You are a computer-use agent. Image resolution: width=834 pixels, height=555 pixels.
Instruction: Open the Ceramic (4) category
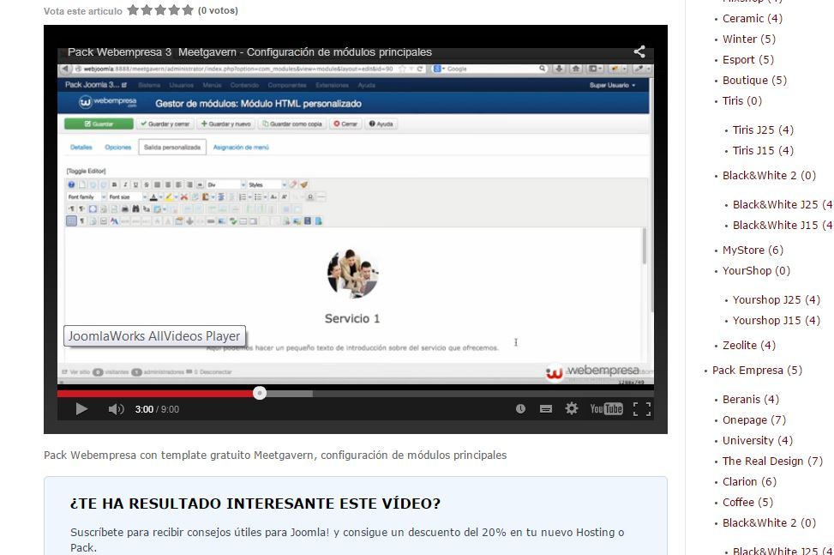pos(752,19)
